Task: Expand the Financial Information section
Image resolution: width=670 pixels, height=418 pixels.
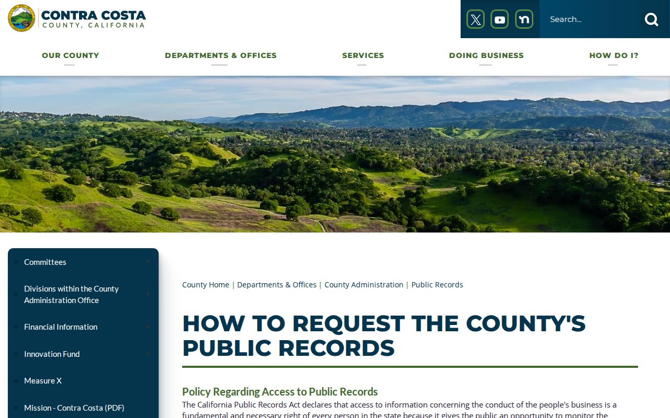Action: [x=148, y=327]
